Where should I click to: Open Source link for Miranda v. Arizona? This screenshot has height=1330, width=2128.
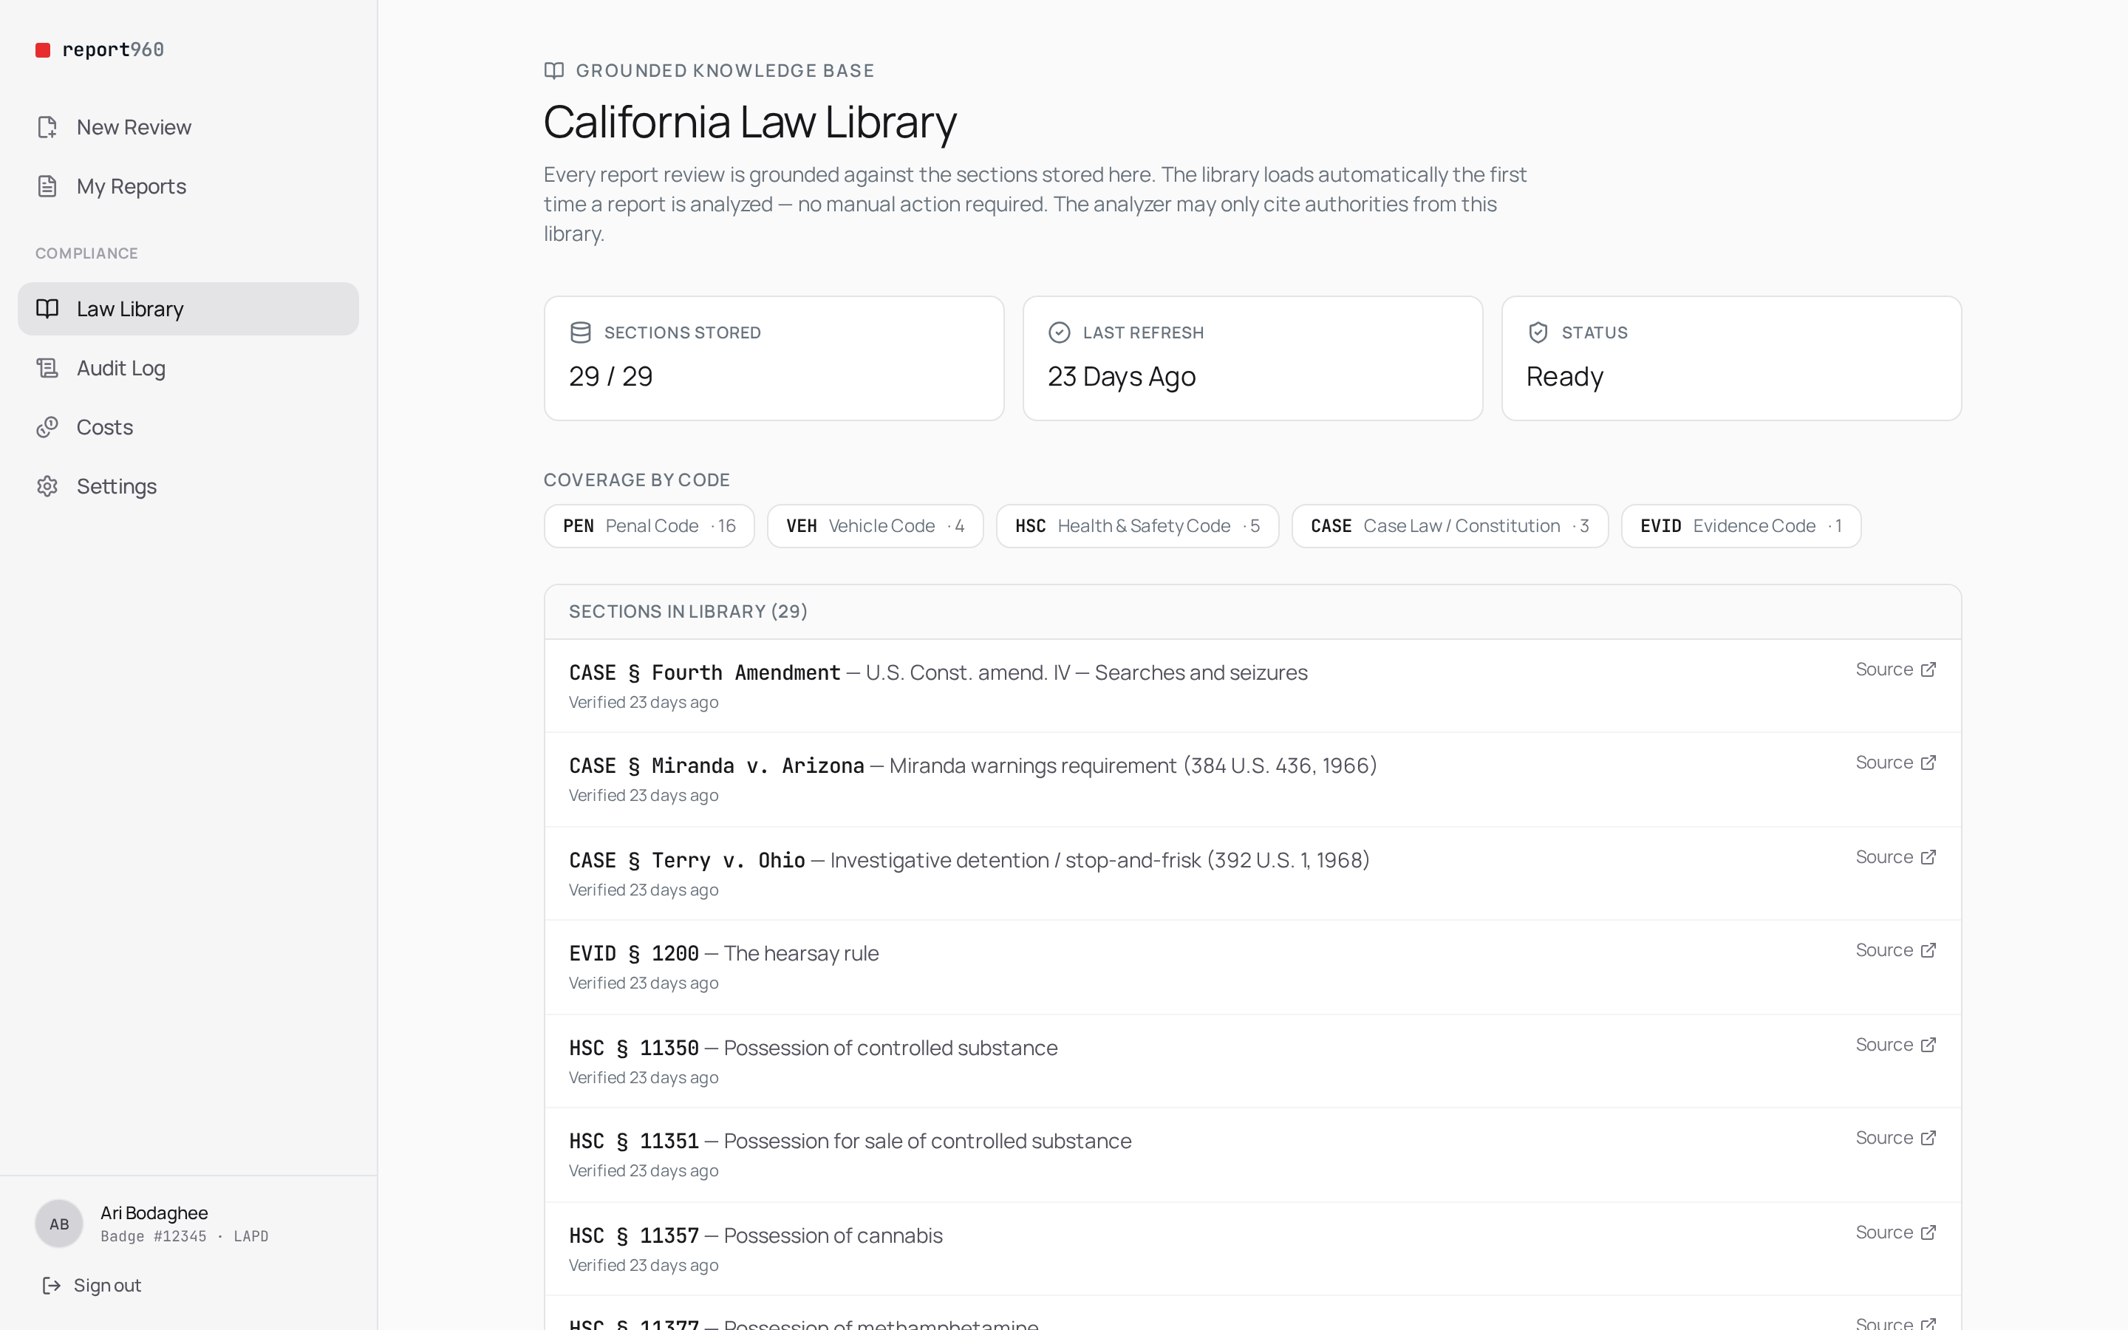click(1896, 763)
